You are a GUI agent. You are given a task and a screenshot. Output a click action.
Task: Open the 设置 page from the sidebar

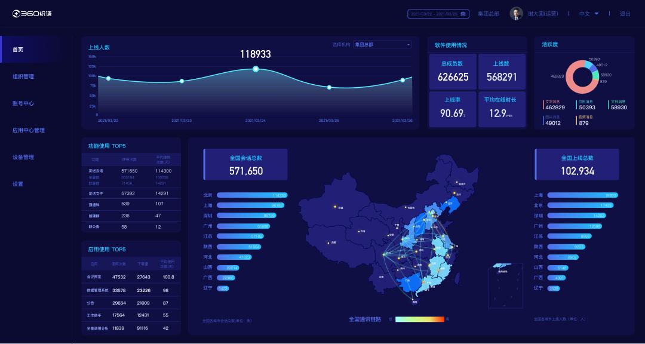(17, 184)
